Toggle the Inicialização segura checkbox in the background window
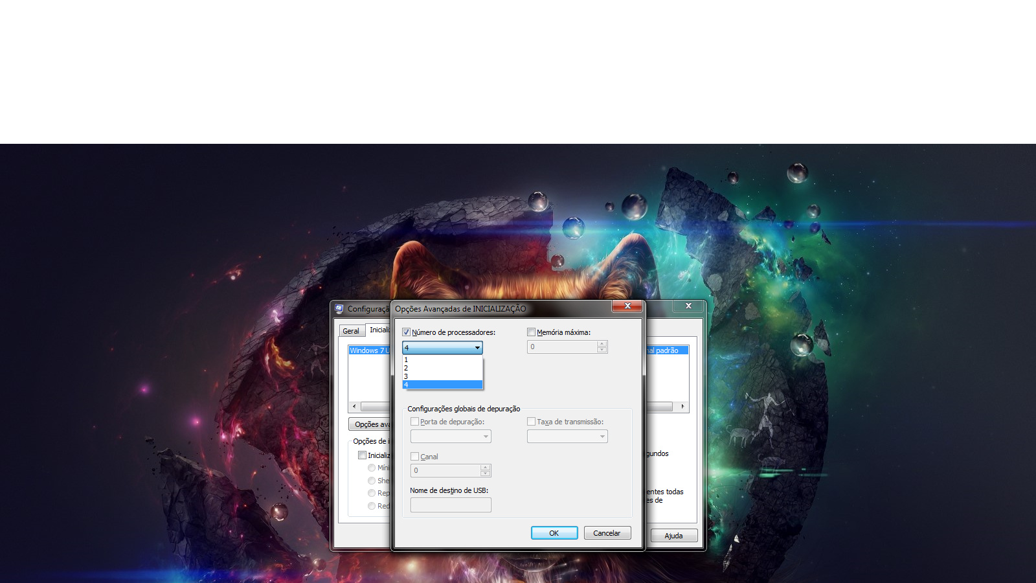This screenshot has height=583, width=1036. [363, 455]
